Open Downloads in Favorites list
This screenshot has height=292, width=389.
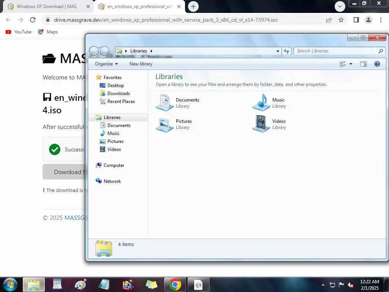[119, 94]
